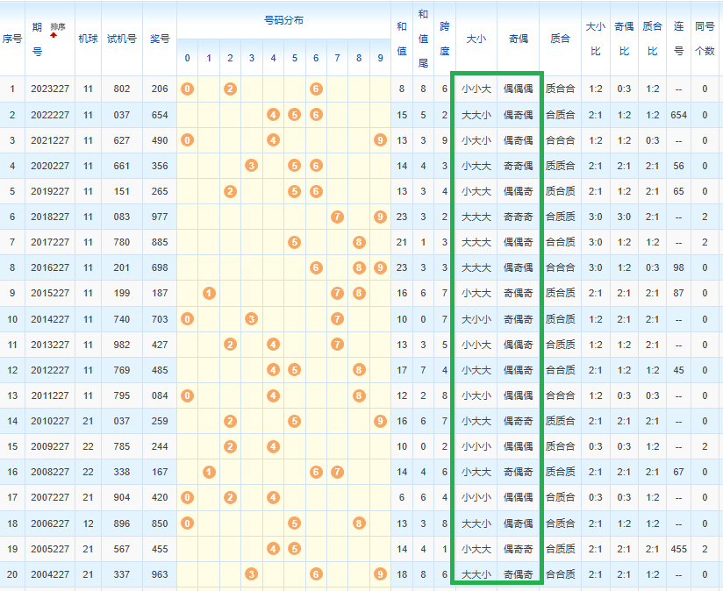
Task: Click orange ball 4 in the 2009227 row
Action: pos(273,446)
